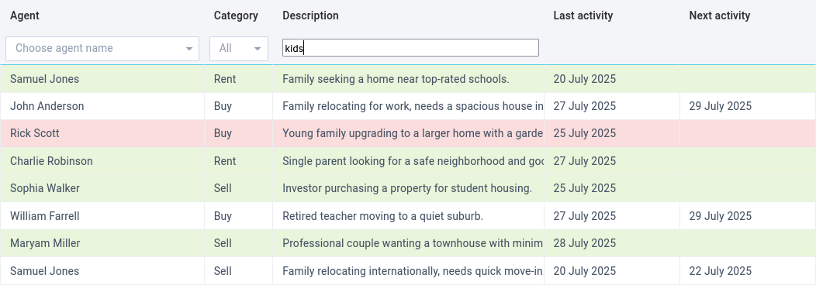Sort by the Agent column header
This screenshot has height=285, width=816.
pyautogui.click(x=25, y=15)
